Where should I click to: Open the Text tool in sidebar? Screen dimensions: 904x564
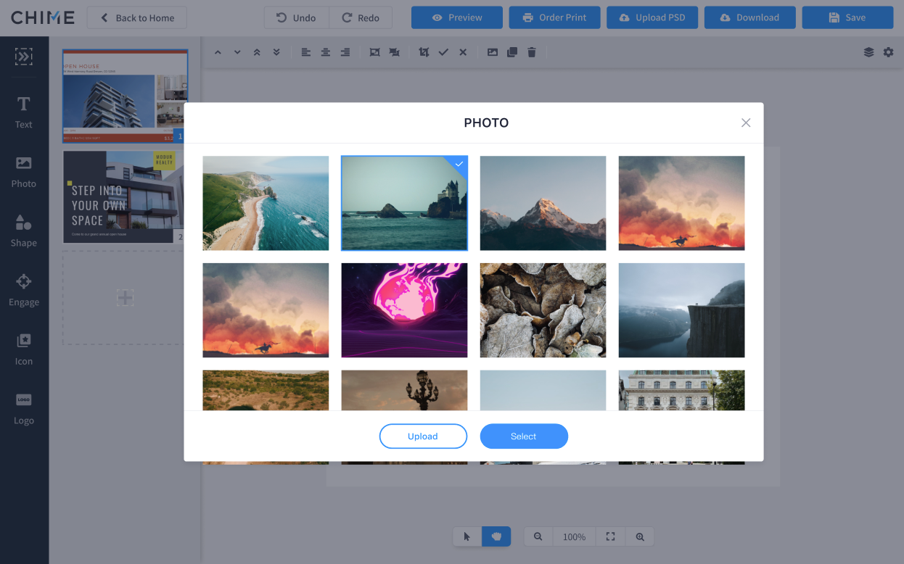coord(24,113)
